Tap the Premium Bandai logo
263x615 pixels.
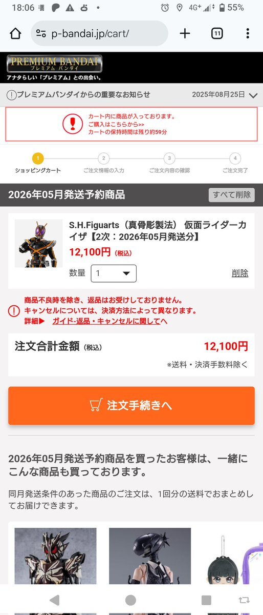click(54, 64)
